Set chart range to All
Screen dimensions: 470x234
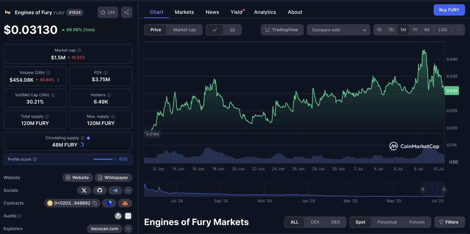pyautogui.click(x=427, y=30)
